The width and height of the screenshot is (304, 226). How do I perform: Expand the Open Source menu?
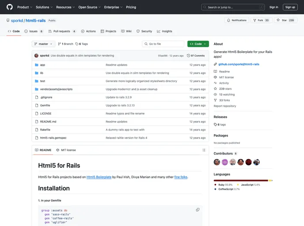tap(89, 7)
